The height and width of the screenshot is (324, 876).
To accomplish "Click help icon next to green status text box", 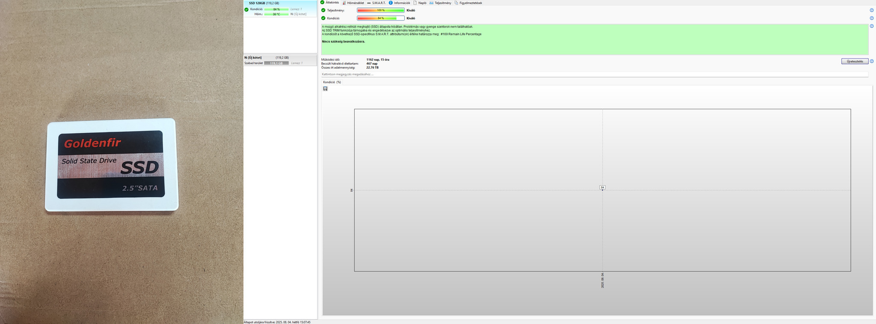I will (x=872, y=26).
